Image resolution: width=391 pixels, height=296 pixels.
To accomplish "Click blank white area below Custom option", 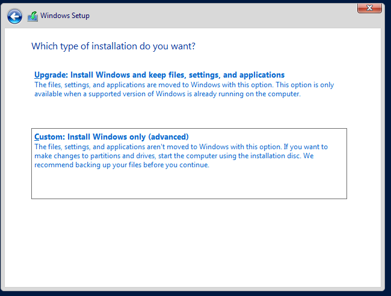I will 192,241.
